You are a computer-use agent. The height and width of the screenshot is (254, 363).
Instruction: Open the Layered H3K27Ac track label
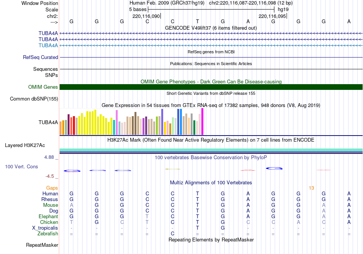click(x=25, y=145)
